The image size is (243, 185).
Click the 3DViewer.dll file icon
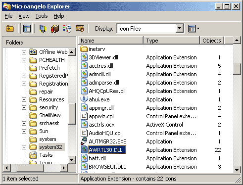pos(84,57)
